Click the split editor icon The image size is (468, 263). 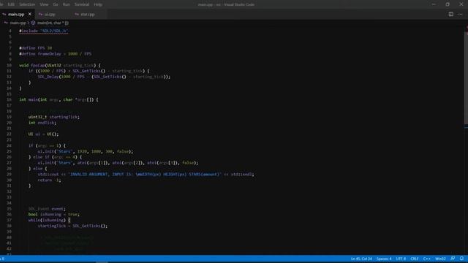point(450,14)
